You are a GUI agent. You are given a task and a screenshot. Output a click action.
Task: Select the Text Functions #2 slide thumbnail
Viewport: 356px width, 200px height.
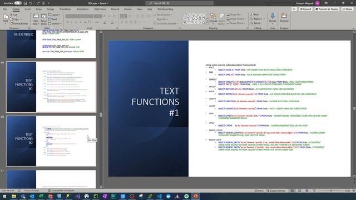click(51, 141)
